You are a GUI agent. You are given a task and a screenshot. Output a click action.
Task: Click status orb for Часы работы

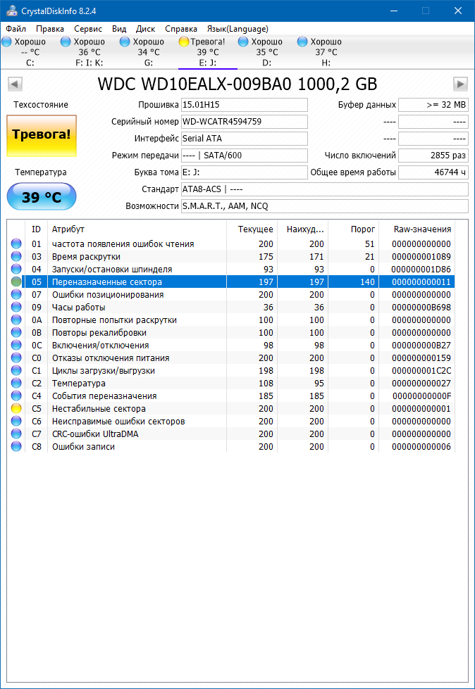point(16,307)
